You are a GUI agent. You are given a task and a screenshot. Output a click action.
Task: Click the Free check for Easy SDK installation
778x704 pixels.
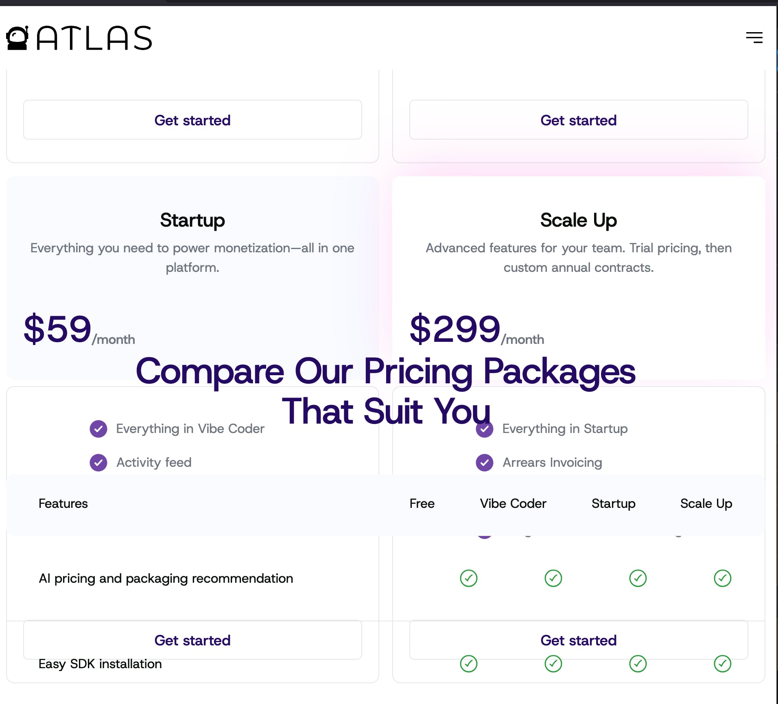pos(469,664)
